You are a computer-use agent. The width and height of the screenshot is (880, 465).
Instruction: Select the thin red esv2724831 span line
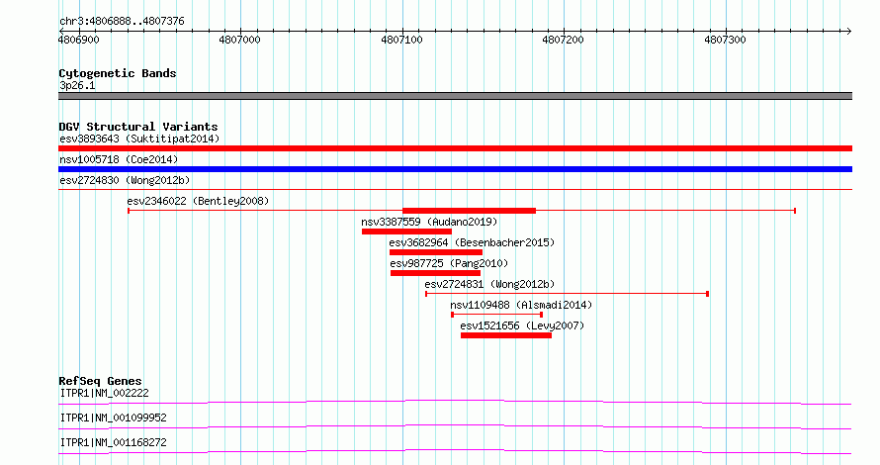coord(567,294)
